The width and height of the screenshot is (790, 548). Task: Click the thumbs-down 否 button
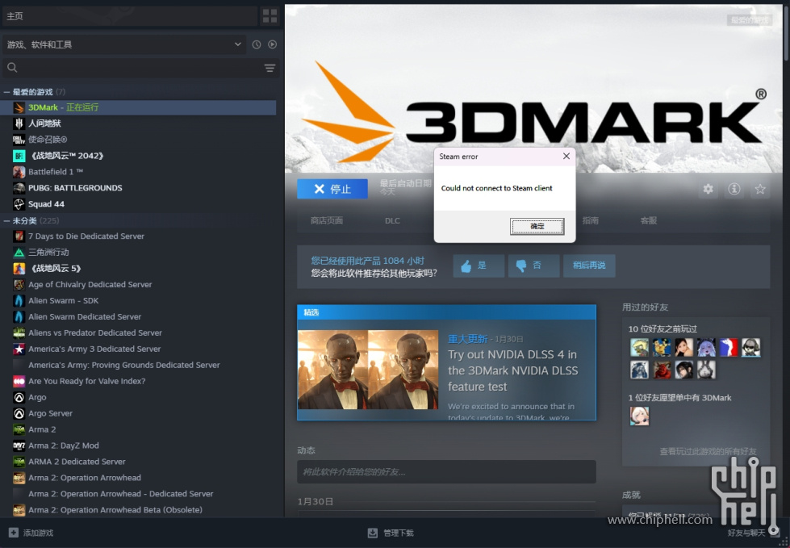[533, 266]
